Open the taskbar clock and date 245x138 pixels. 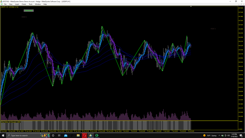coord(234,136)
